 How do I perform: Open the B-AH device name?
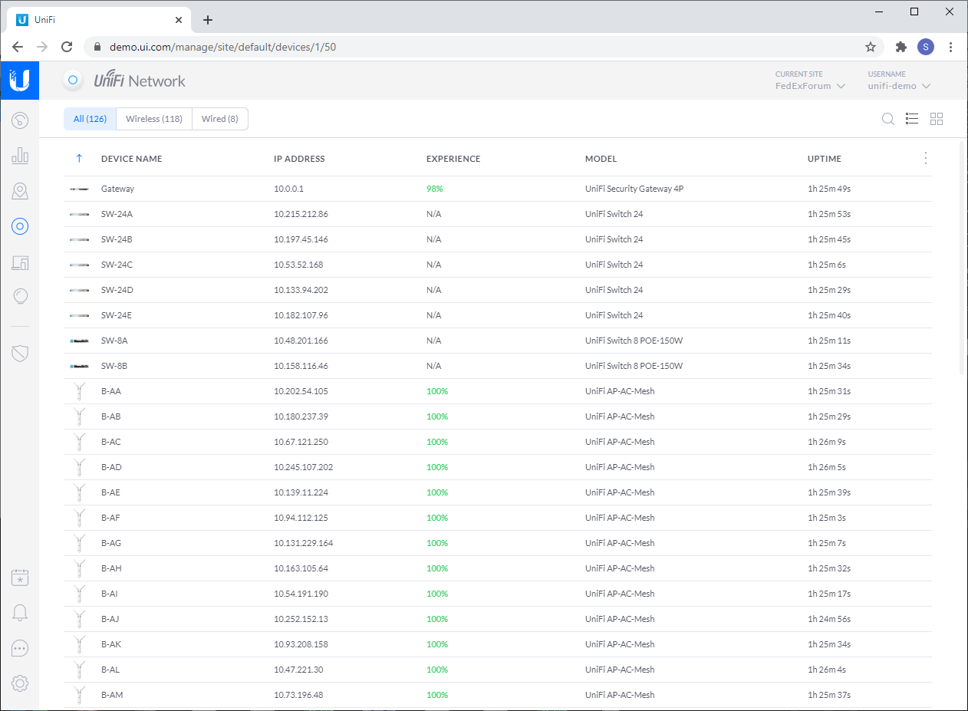point(111,568)
